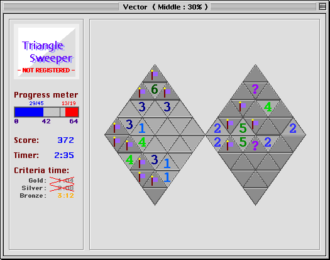This screenshot has width=330, height=260.
Task: Click the window title Vector (Middle: 30%)
Action: (165, 7)
